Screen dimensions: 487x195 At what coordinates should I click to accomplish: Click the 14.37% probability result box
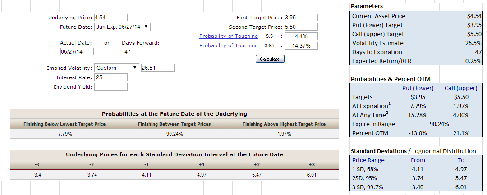point(301,46)
